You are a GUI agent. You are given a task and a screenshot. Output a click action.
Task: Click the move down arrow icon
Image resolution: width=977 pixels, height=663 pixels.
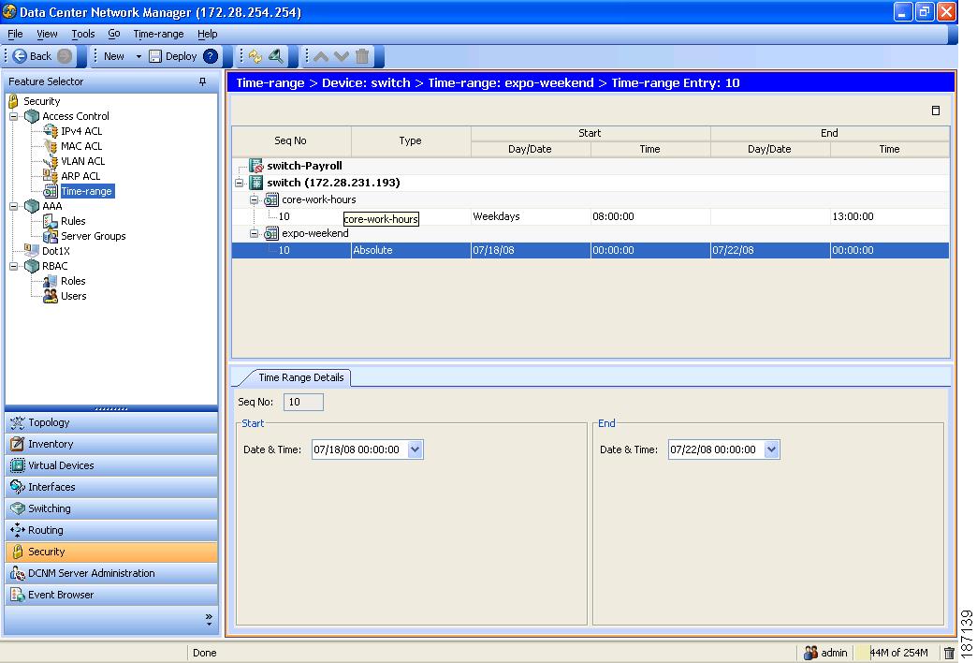click(341, 56)
